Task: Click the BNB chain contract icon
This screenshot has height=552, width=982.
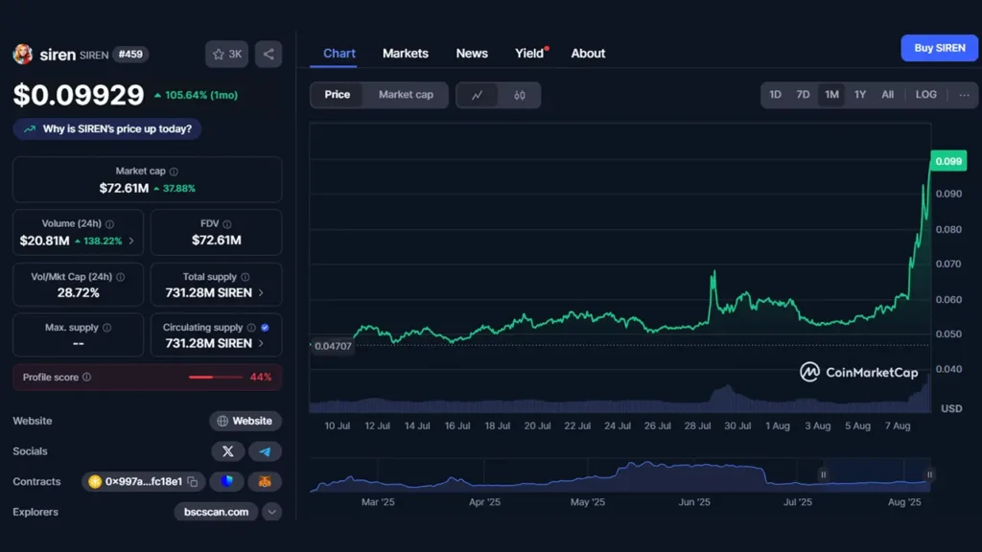Action: pyautogui.click(x=95, y=481)
